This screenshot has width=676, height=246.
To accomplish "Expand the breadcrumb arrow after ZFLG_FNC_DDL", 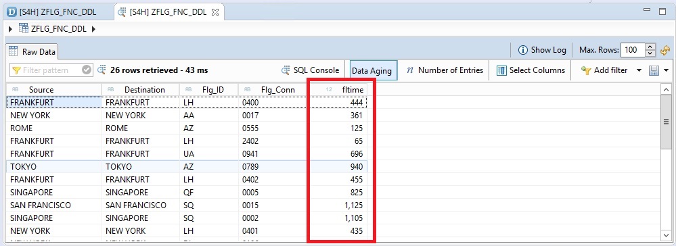I will (x=93, y=29).
